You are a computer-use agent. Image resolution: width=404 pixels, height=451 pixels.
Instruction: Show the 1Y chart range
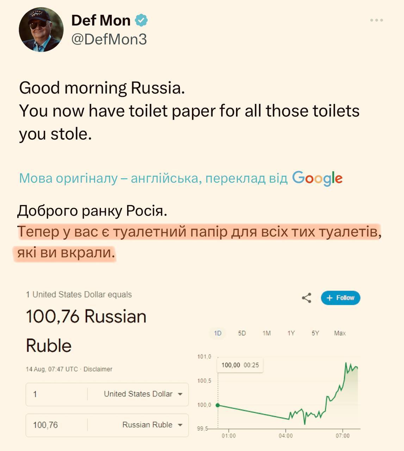[291, 333]
